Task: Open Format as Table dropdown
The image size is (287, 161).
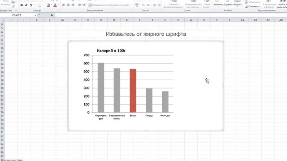Action: (193, 4)
